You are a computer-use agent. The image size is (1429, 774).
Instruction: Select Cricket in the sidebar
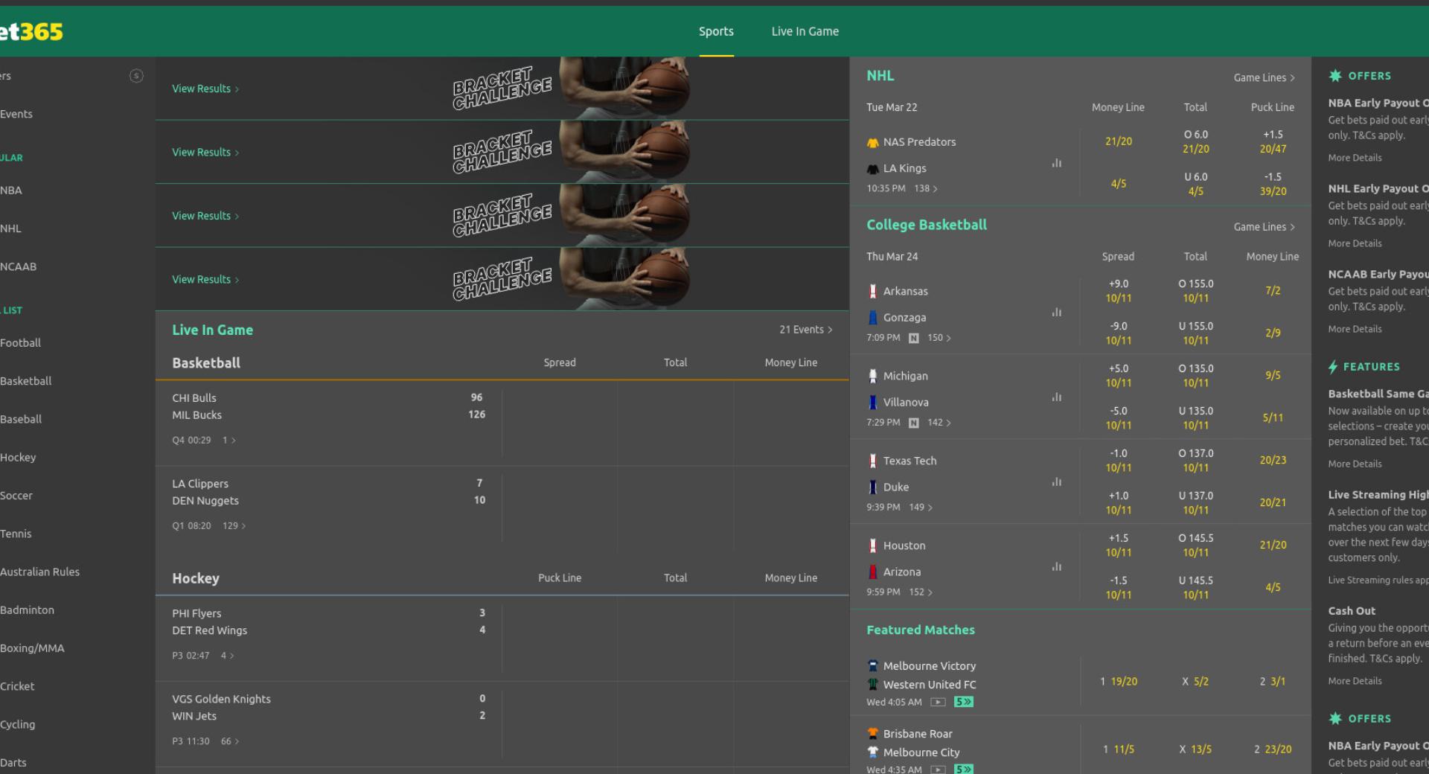click(x=17, y=686)
